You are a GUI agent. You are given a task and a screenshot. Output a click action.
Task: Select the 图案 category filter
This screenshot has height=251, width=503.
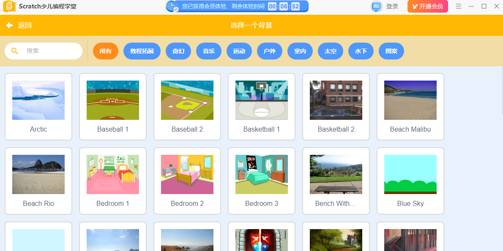coord(391,51)
